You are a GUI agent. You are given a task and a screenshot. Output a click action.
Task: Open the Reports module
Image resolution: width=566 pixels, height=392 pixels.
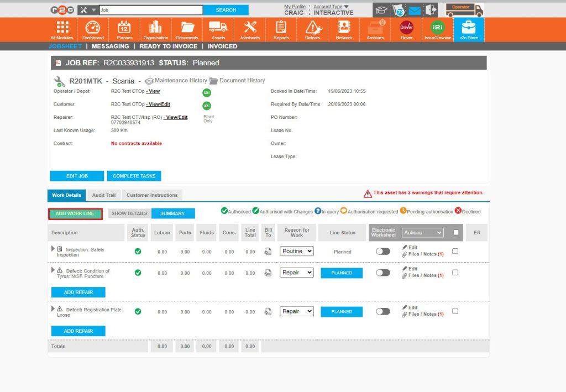click(281, 29)
